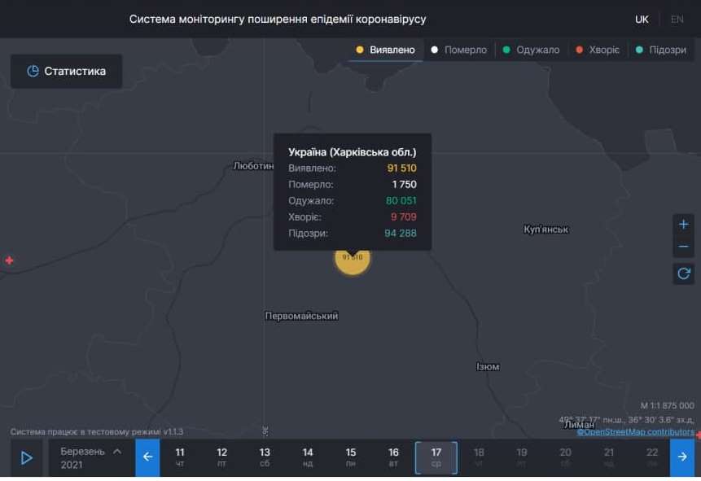Switch language to EN
Image resolution: width=701 pixels, height=481 pixels.
tap(677, 18)
